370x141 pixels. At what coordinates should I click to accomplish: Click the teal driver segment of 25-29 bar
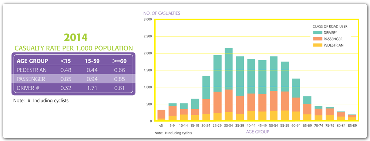tap(217, 73)
